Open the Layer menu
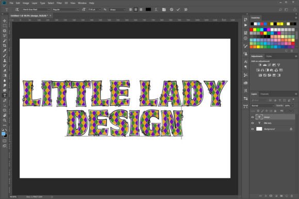 35,3
